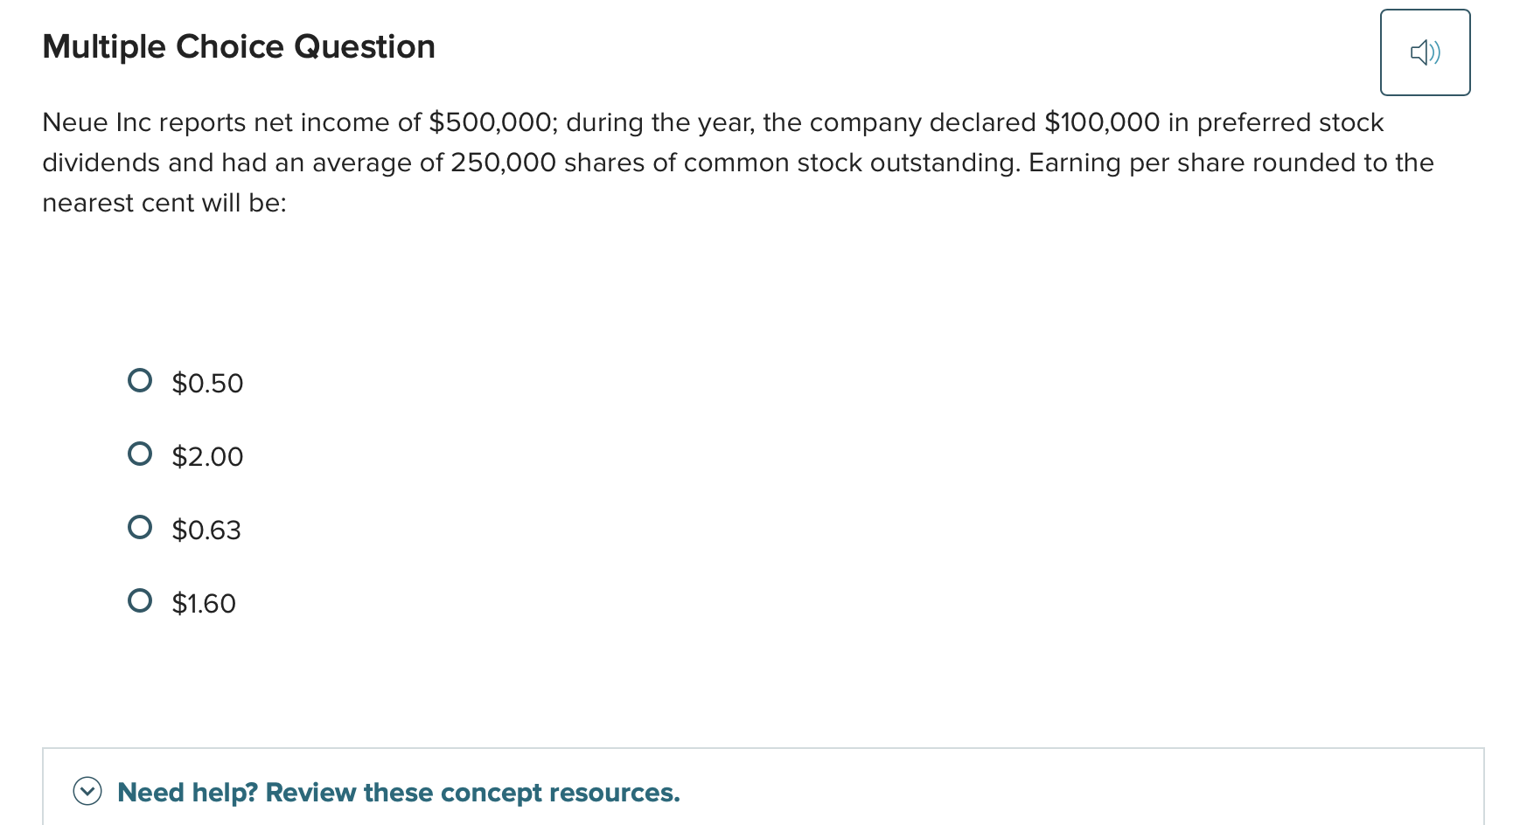Click the chevron icon next to Need help

click(x=87, y=792)
